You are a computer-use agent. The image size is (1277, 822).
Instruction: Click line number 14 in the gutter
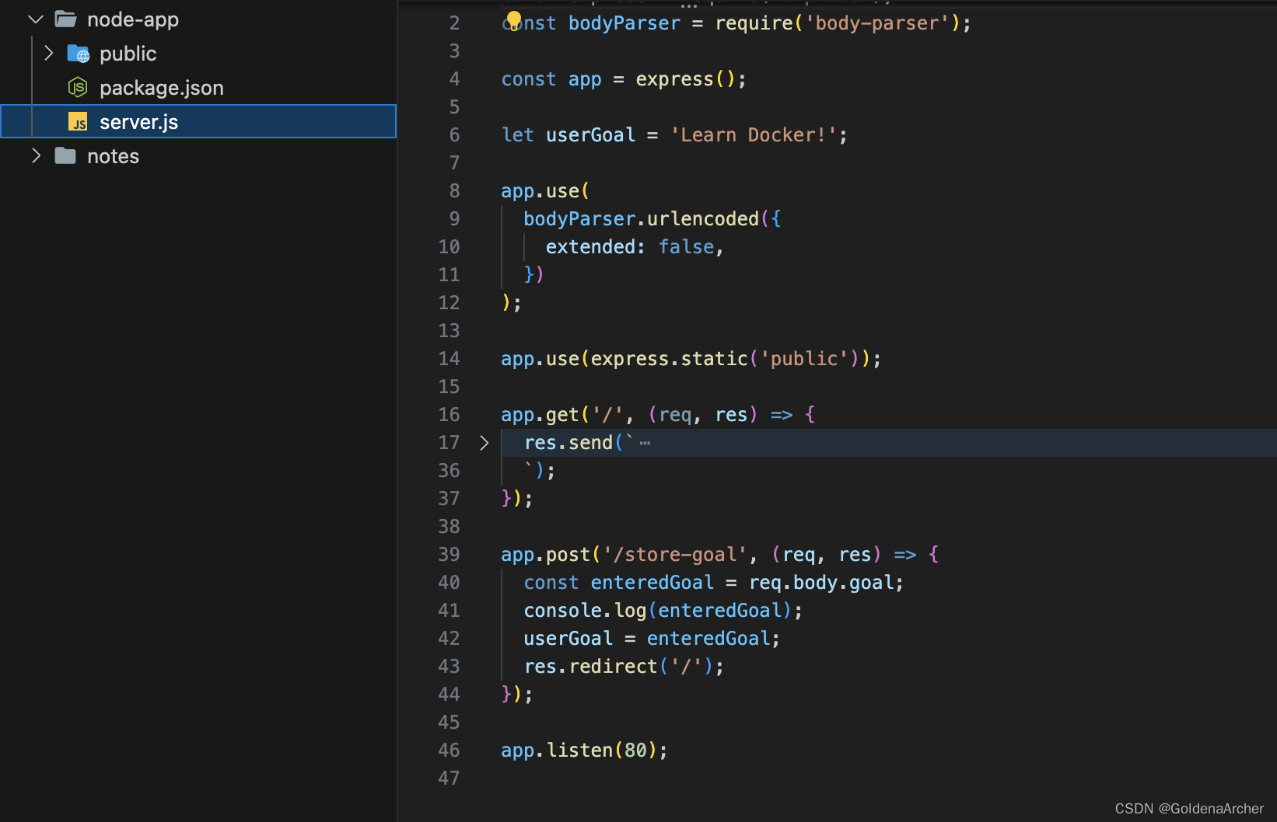(x=449, y=359)
